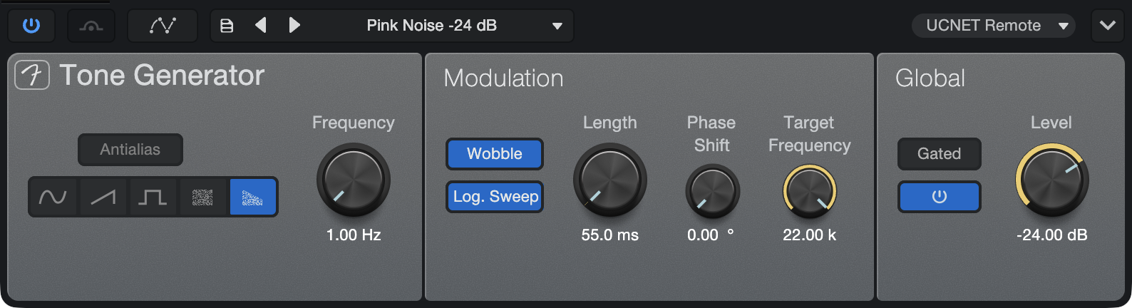This screenshot has height=308, width=1132.
Task: Click the 1.00 Hz frequency value field
Action: [x=354, y=235]
